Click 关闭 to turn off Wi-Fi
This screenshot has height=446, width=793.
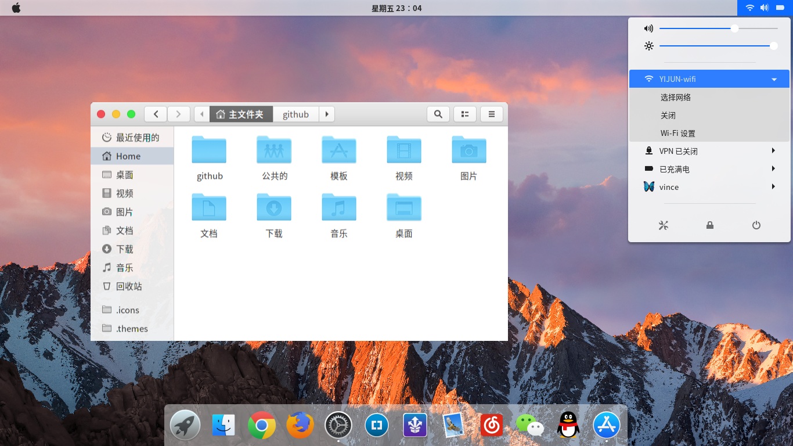pyautogui.click(x=709, y=116)
